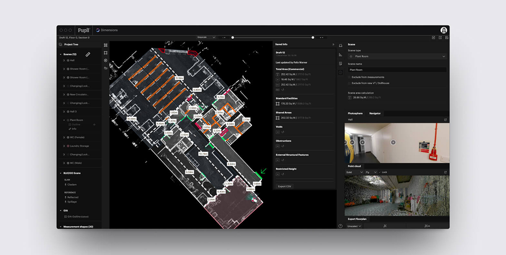Click the ruler measure icon beside Scenes
Screen dimensions: 506x255
tap(88, 54)
